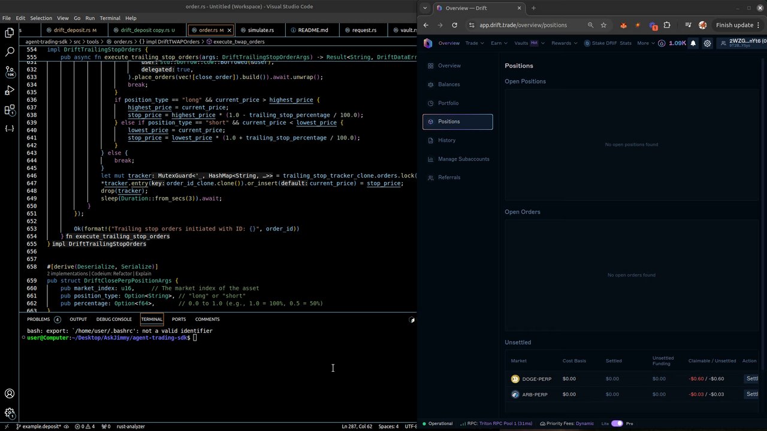Image resolution: width=767 pixels, height=431 pixels.
Task: Open the Run and Debug view
Action: point(10,90)
